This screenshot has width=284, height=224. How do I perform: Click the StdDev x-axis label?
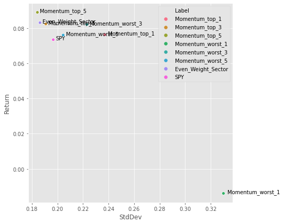click(x=130, y=217)
